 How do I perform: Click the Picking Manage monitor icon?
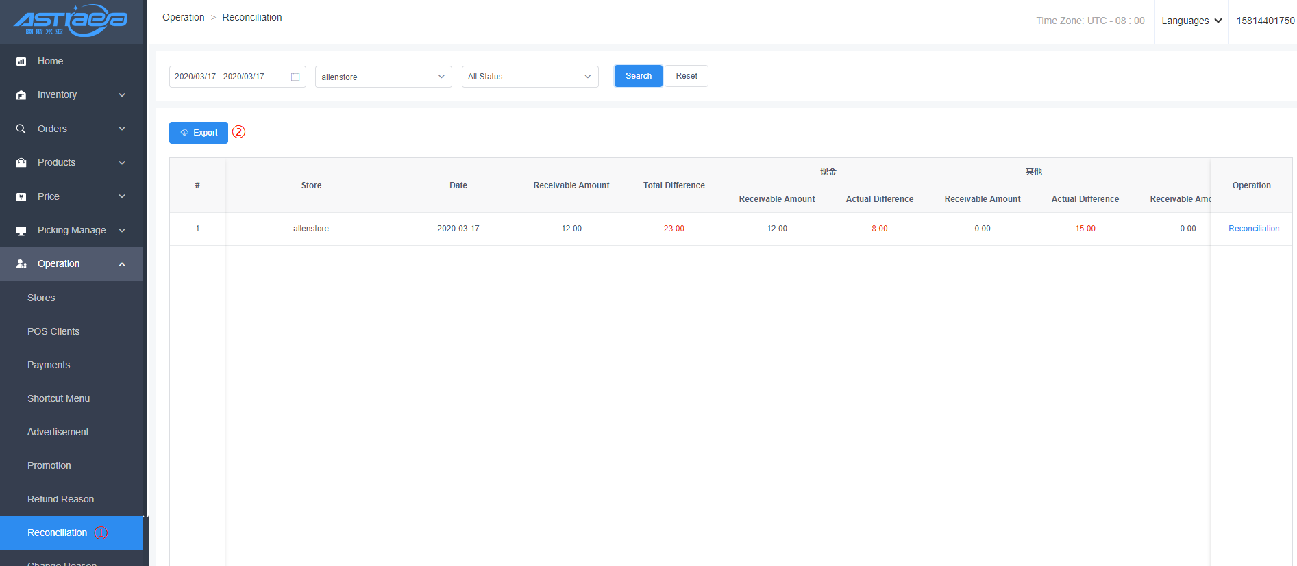[x=21, y=231]
